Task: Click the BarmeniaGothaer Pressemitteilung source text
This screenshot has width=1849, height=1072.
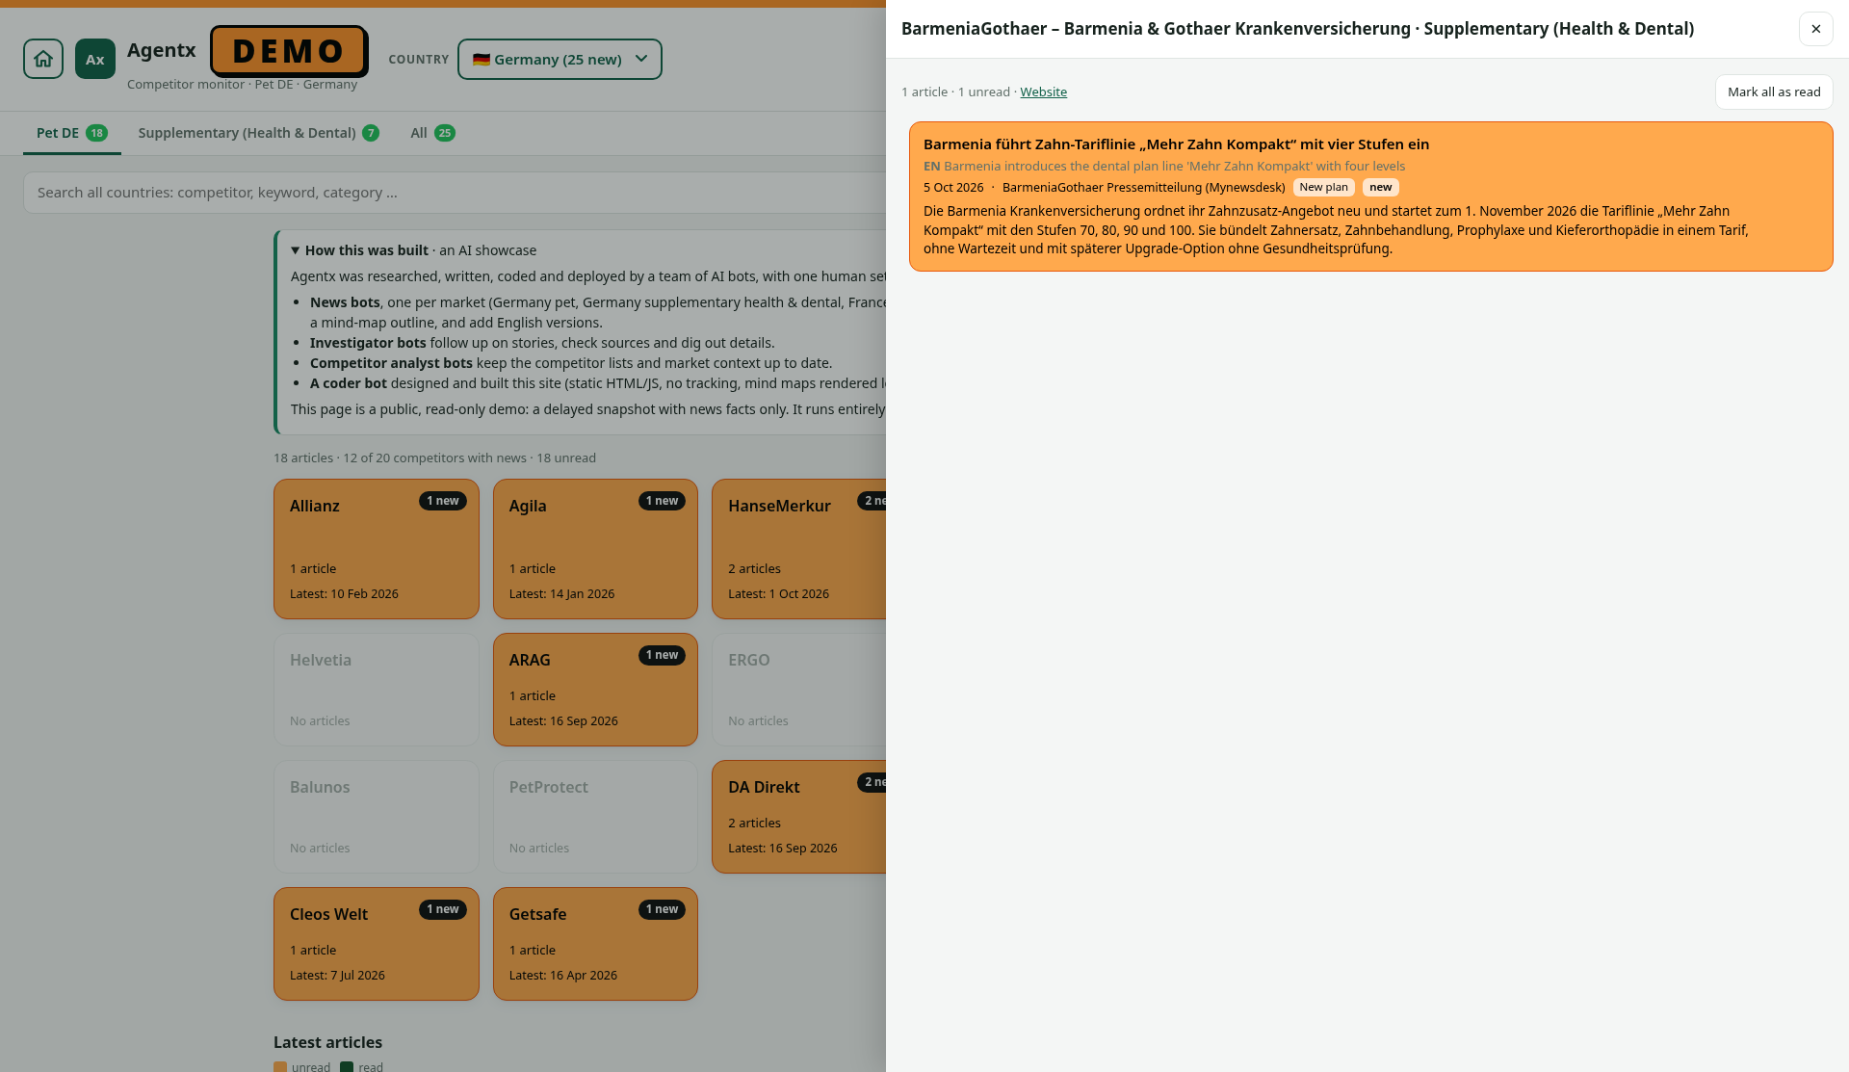Action: pyautogui.click(x=1143, y=187)
